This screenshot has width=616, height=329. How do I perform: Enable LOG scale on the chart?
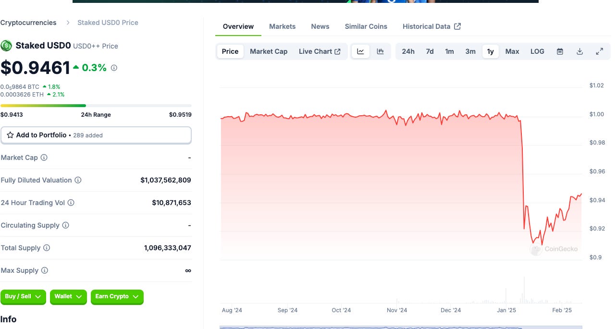click(x=537, y=51)
